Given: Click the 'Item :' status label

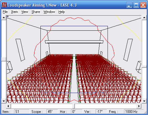Looking at the screenshot, I should click(x=6, y=112).
